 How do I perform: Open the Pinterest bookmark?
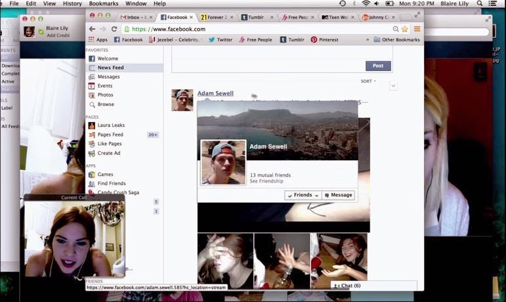point(324,39)
